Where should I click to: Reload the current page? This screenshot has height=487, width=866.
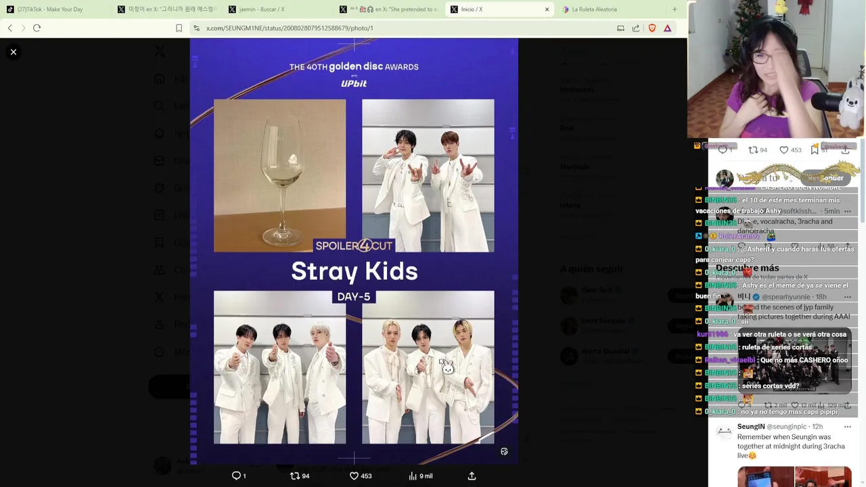[x=37, y=28]
